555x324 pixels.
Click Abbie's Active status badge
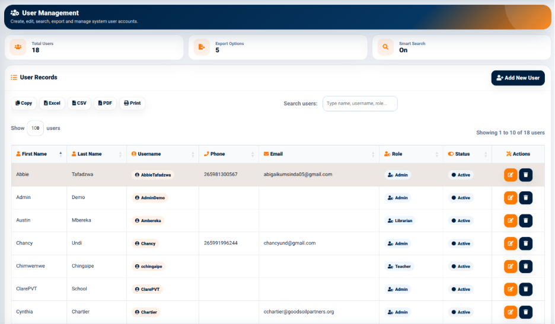(461, 175)
